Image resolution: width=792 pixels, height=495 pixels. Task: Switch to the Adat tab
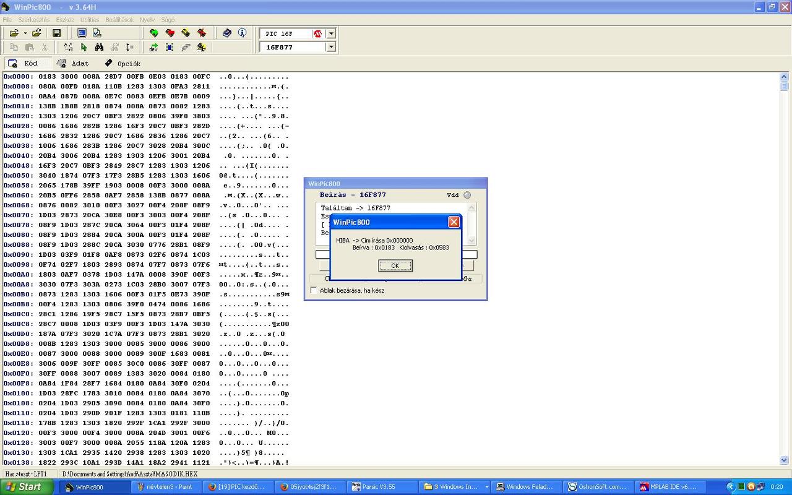coord(74,63)
